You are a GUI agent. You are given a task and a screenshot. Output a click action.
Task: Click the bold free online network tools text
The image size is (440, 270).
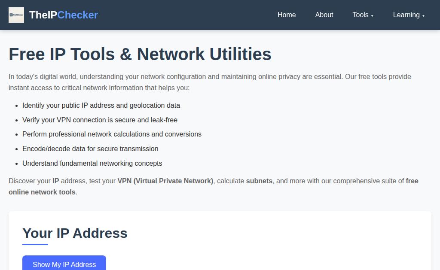click(x=42, y=192)
